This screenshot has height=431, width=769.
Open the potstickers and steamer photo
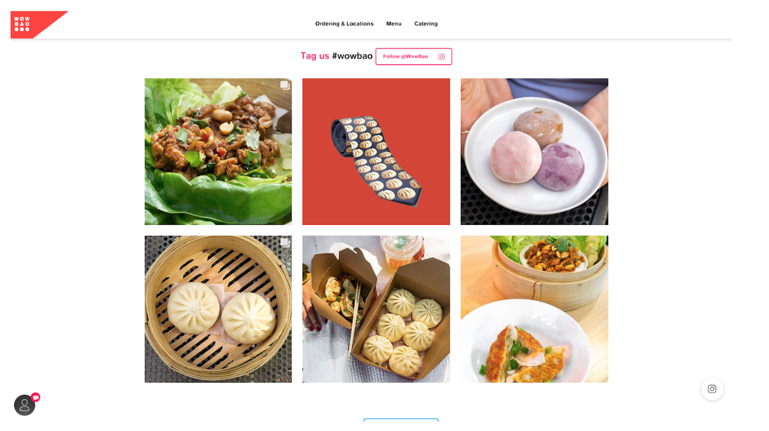click(534, 309)
